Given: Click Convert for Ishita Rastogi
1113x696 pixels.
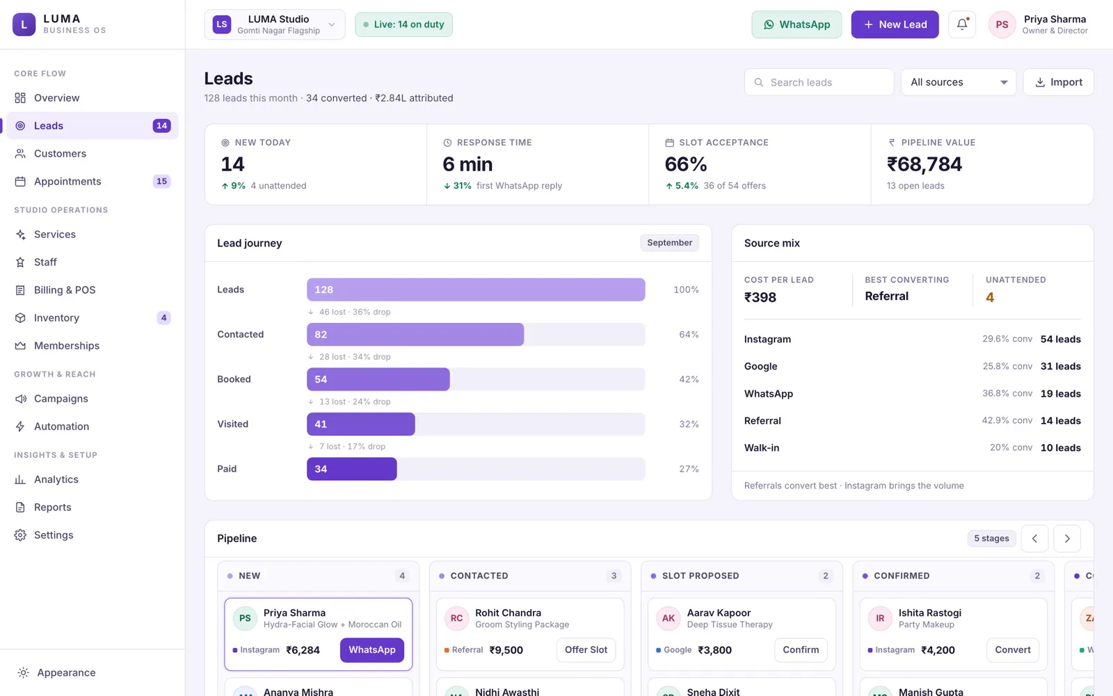Looking at the screenshot, I should click(1013, 650).
